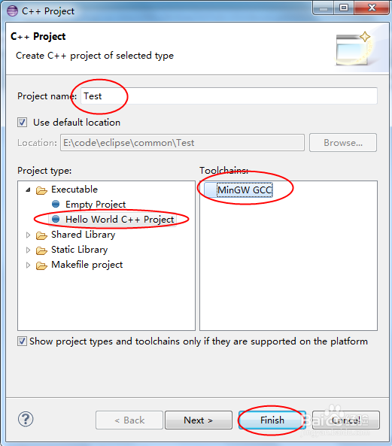This screenshot has height=446, width=392.
Task: Toggle Show project types supported on platform checkbox
Action: point(22,341)
